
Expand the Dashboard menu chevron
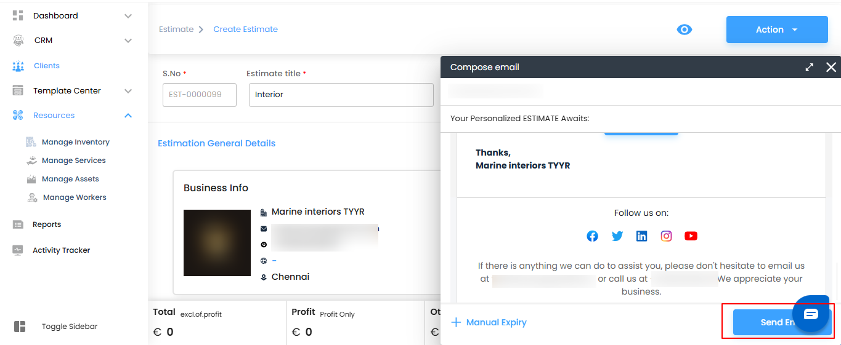[x=128, y=16]
